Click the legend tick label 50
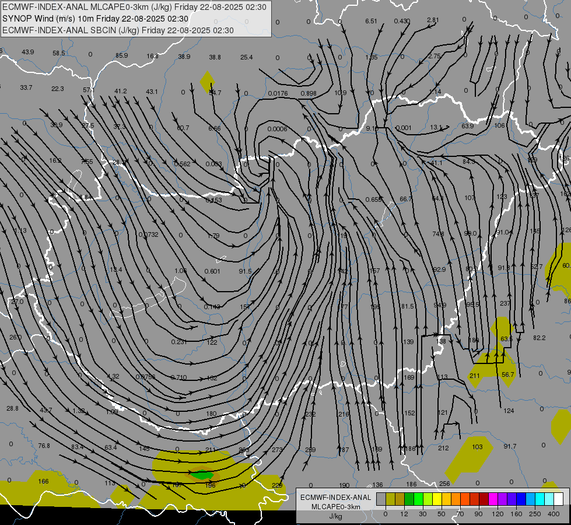The height and width of the screenshot is (525, 571). (441, 514)
